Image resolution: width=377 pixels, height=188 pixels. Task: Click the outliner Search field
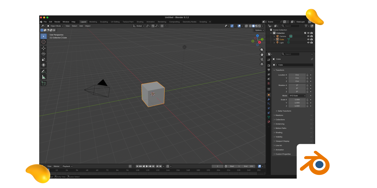click(290, 26)
